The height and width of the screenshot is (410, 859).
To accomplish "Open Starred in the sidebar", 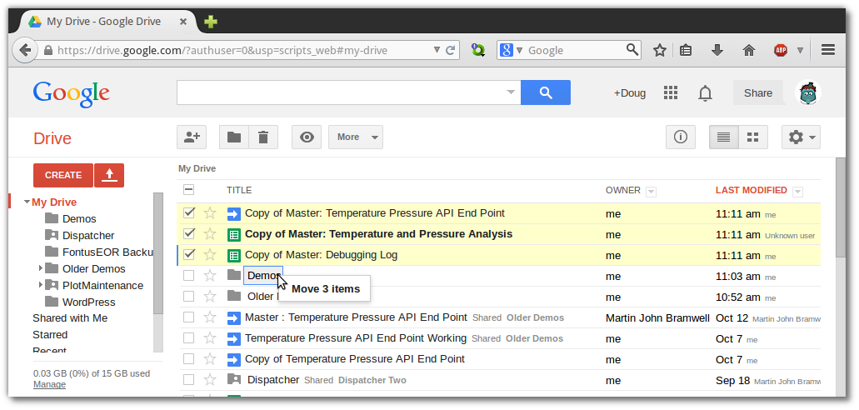I will click(x=50, y=334).
